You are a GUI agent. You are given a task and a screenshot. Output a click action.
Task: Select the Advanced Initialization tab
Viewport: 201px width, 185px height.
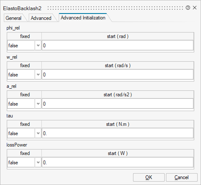click(83, 18)
